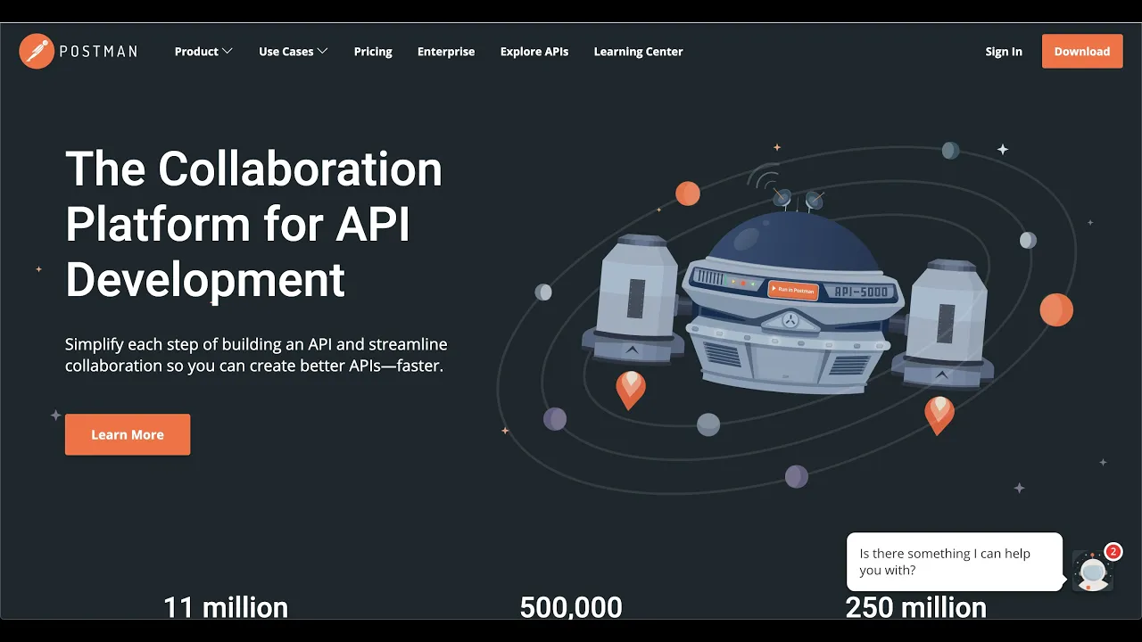Click the '11 million' statistic text
This screenshot has height=642, width=1142.
coord(226,608)
